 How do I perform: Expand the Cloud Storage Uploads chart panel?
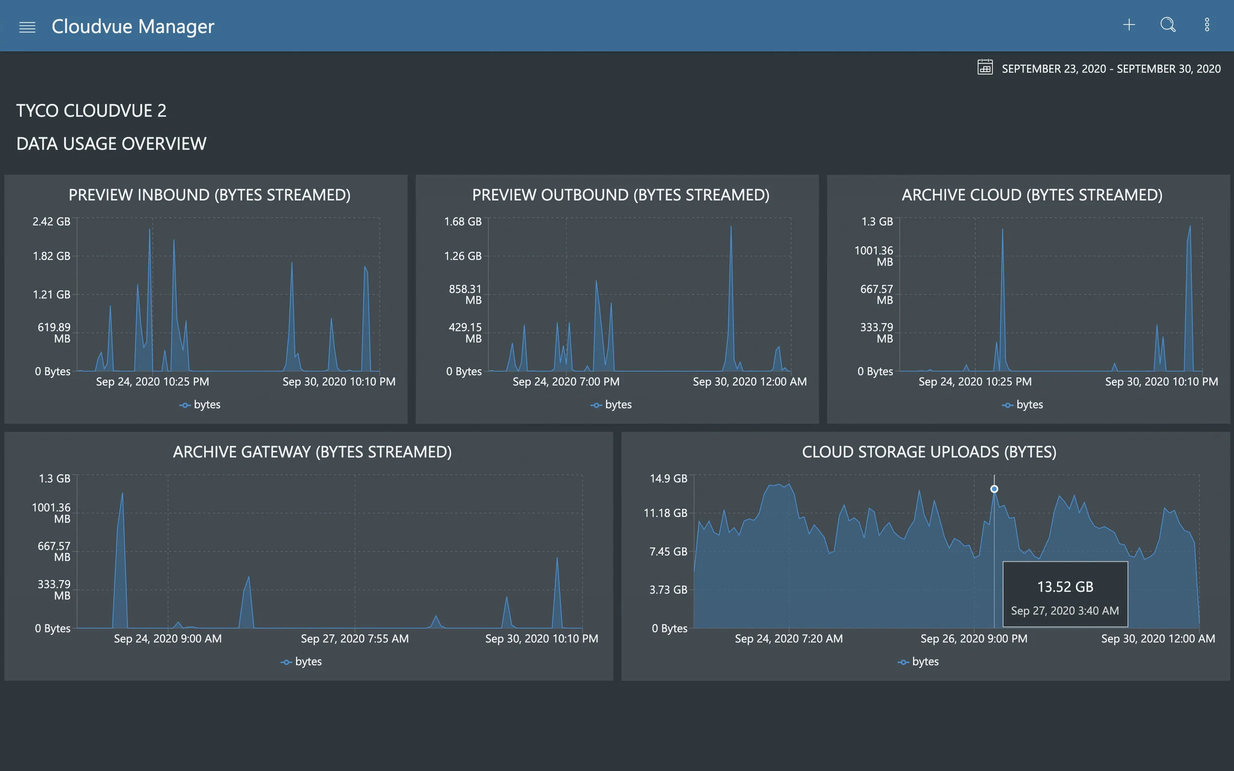point(928,451)
